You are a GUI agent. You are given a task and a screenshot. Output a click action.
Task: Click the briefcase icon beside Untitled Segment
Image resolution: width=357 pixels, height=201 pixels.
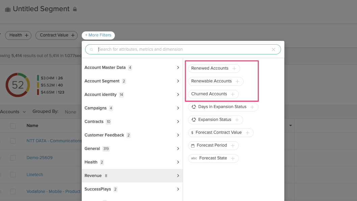click(x=8, y=9)
